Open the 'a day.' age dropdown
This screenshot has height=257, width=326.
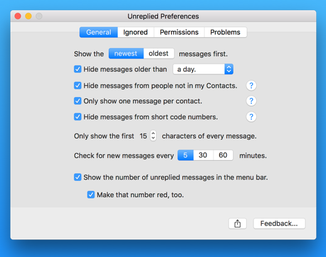(203, 69)
